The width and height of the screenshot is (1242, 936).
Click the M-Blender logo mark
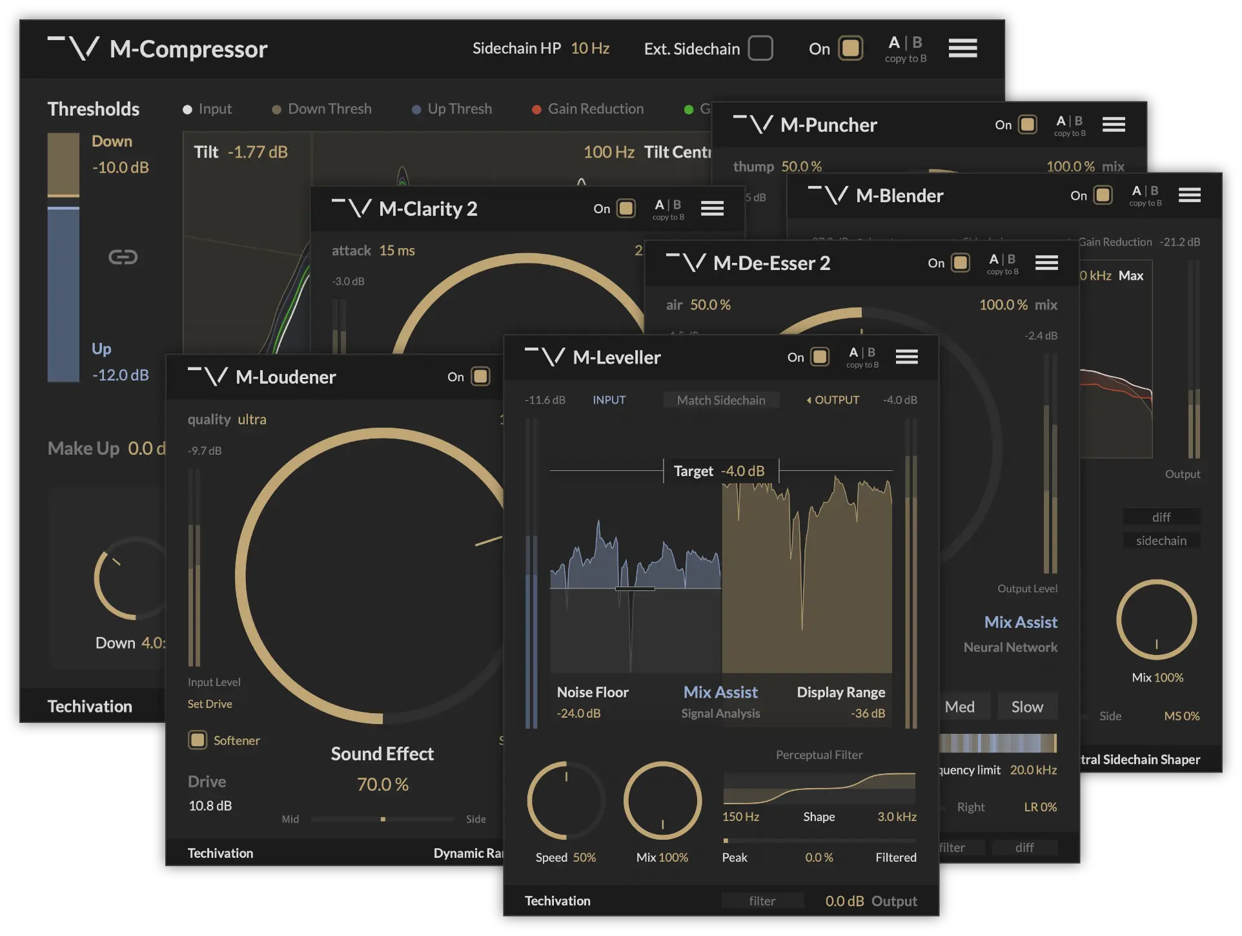tap(828, 195)
